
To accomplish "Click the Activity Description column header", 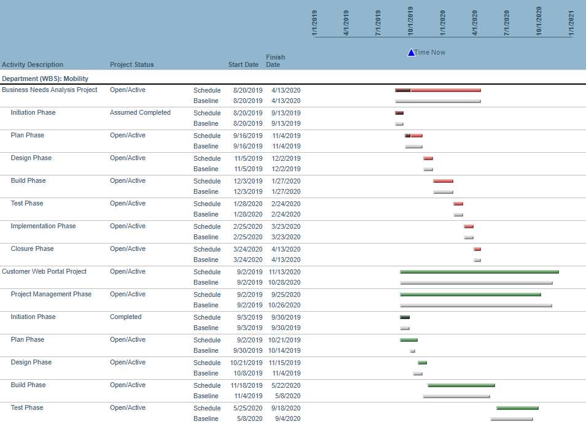I will (x=33, y=64).
